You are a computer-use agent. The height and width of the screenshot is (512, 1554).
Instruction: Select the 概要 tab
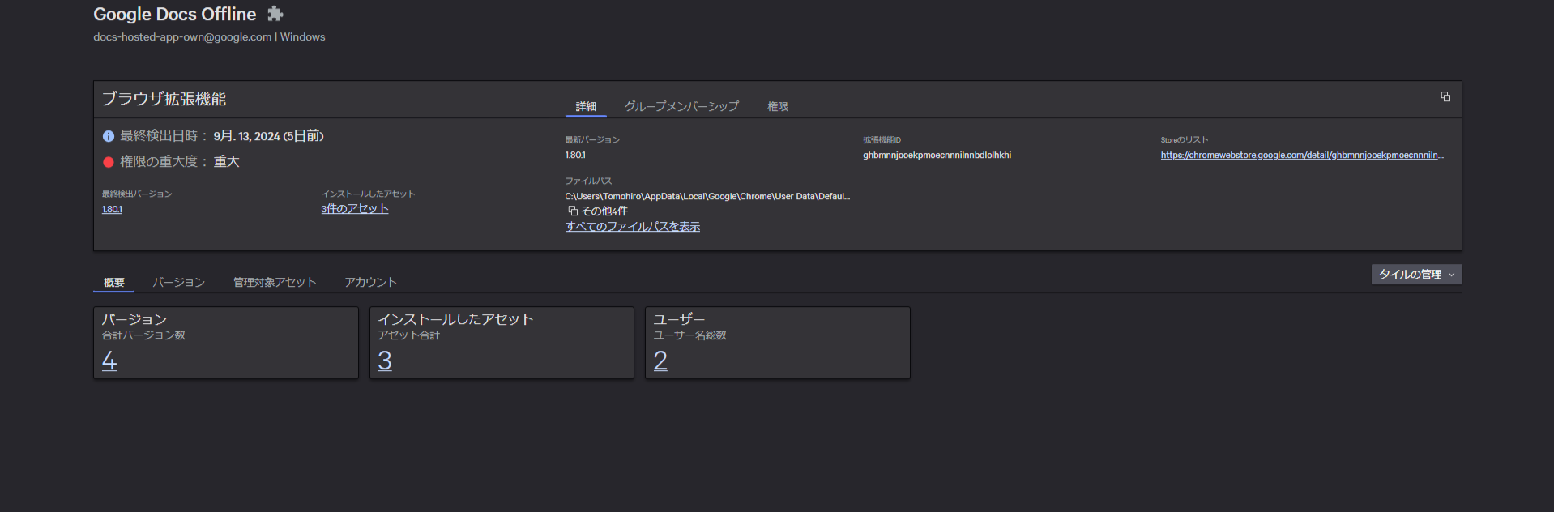click(x=114, y=282)
